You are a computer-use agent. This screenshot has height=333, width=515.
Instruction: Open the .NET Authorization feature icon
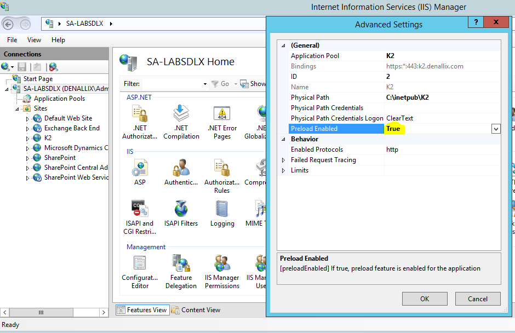140,113
